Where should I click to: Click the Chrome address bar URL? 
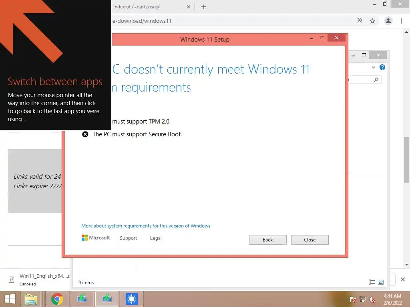coord(142,21)
